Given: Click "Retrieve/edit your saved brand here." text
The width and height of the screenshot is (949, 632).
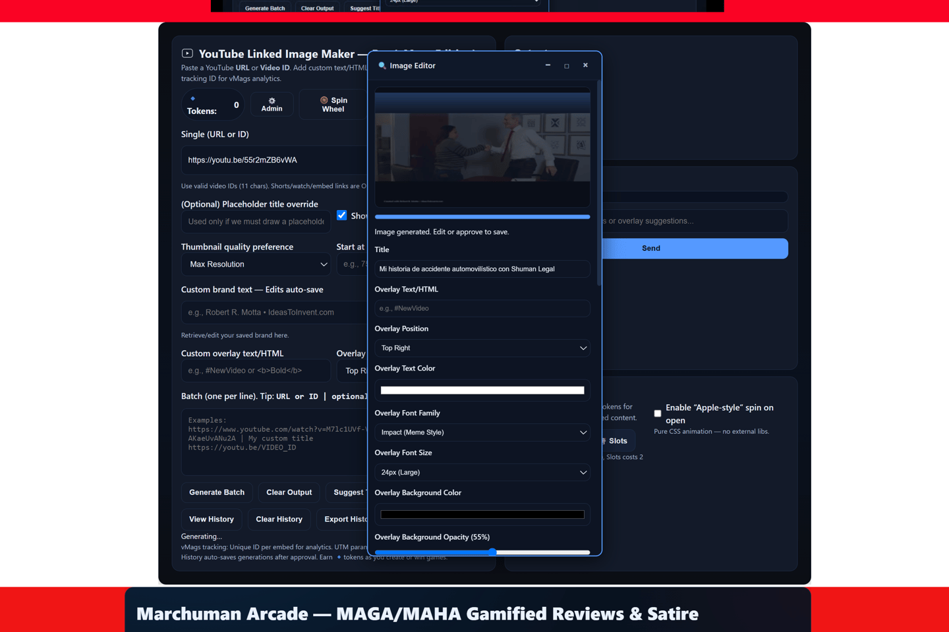Looking at the screenshot, I should coord(235,335).
